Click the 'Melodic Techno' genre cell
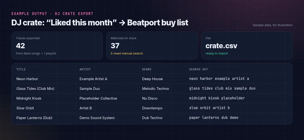 [x=156, y=89]
